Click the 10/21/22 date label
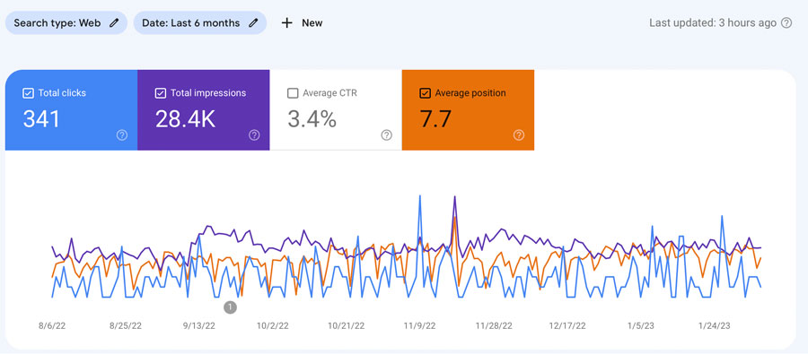 347,325
